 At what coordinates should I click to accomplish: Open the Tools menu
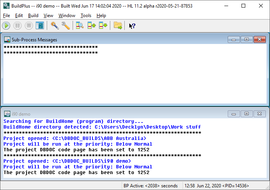[86, 16]
